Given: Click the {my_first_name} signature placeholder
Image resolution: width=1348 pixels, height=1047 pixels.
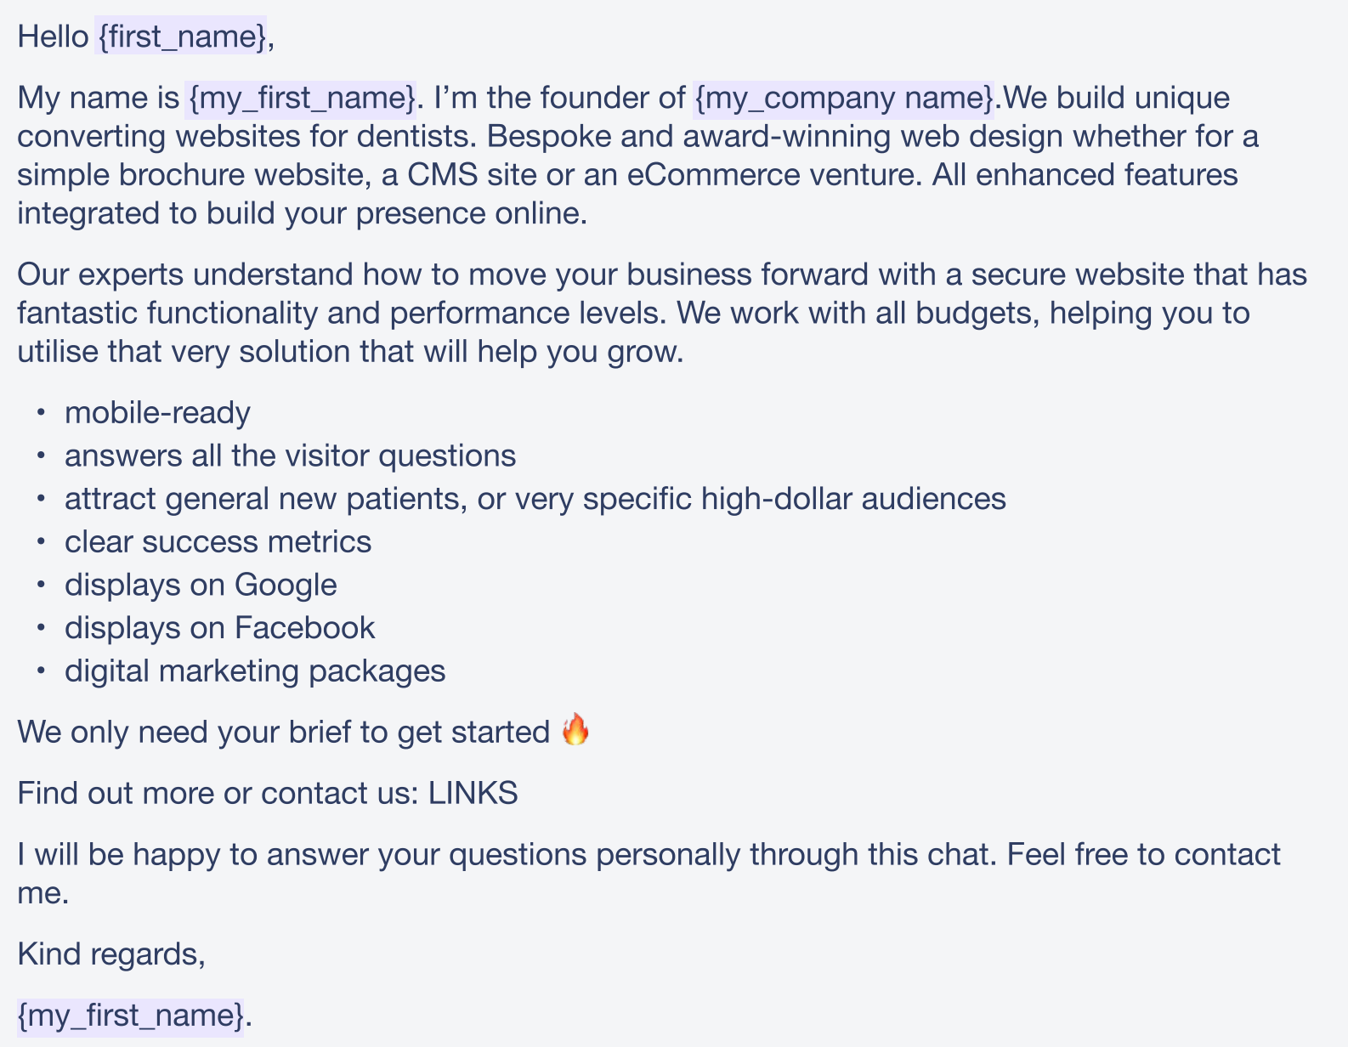Looking at the screenshot, I should click(x=131, y=1016).
